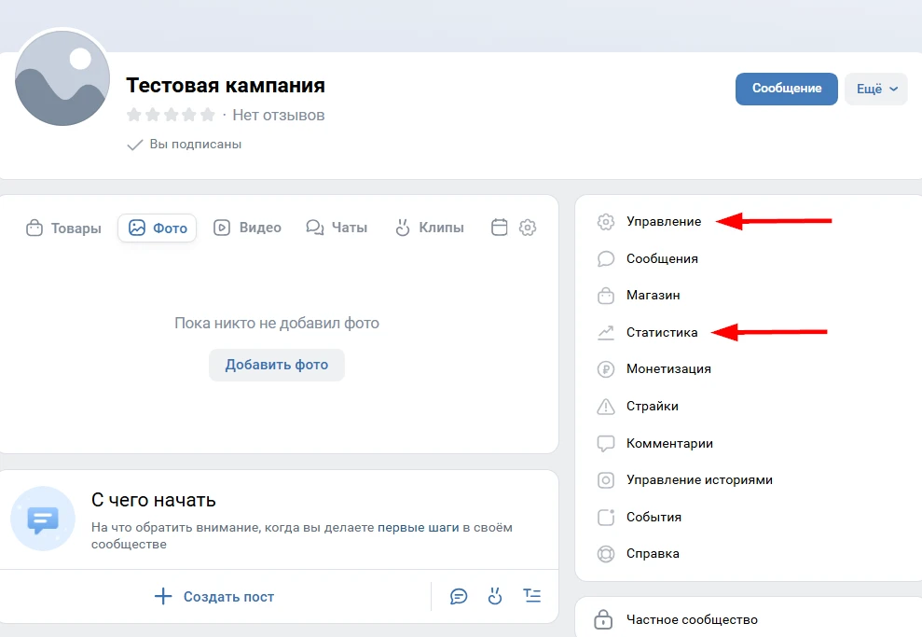The height and width of the screenshot is (637, 922).
Task: Click the clips hand icon near Создать пост
Action: [495, 597]
